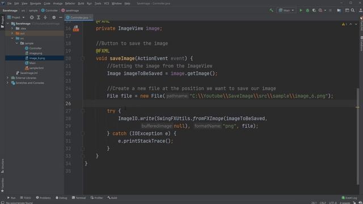Click Controller in the breadcrumb bar
Viewport: 363px width, 204px height.
click(x=49, y=10)
